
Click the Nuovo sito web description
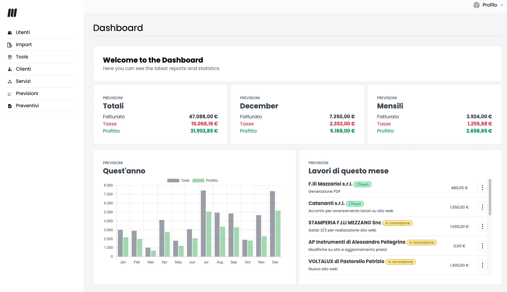323,269
